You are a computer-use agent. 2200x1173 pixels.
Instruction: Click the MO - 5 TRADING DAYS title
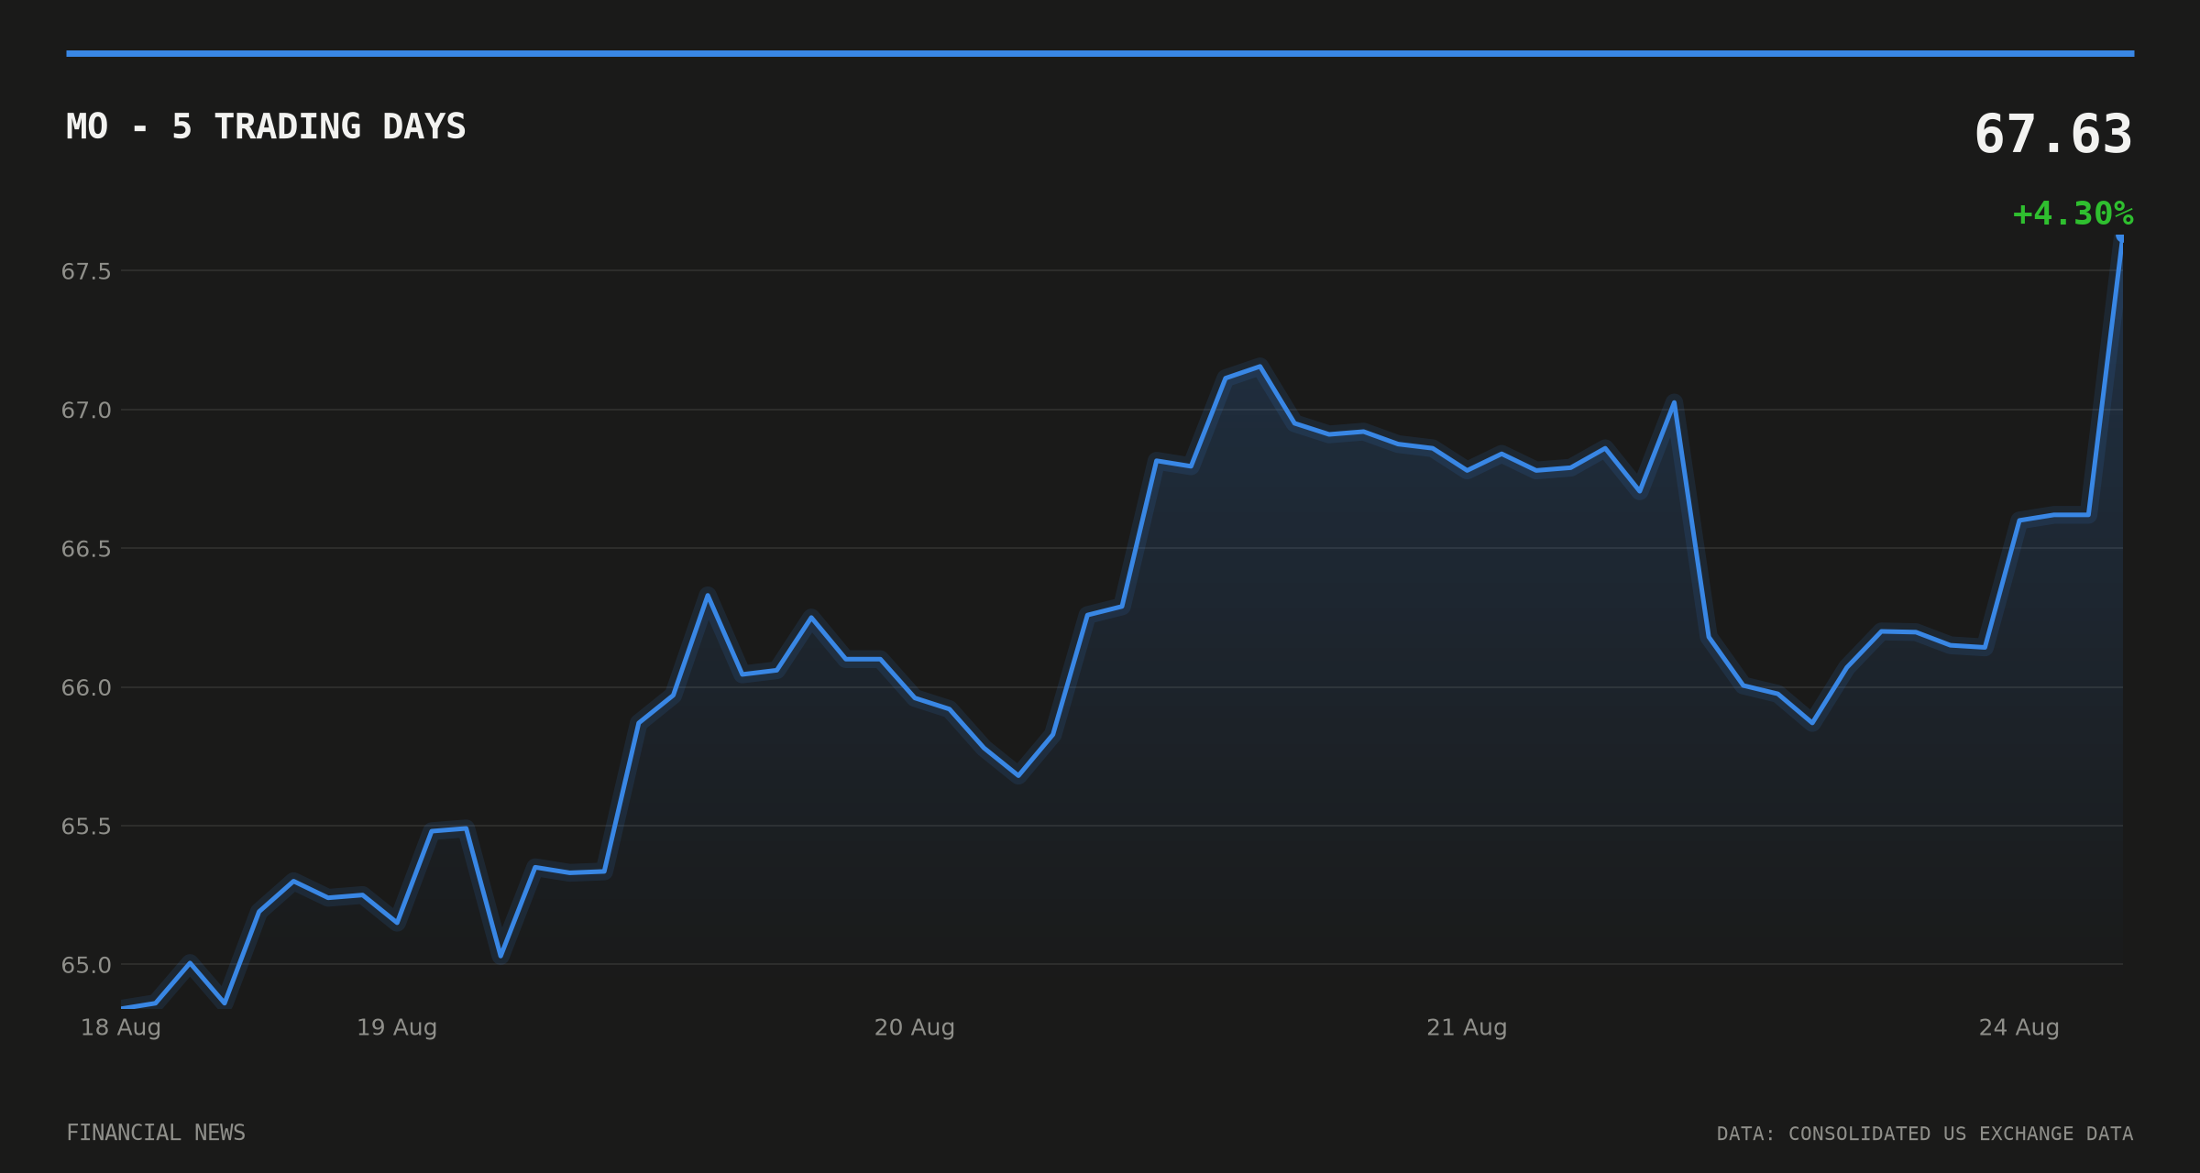[266, 126]
